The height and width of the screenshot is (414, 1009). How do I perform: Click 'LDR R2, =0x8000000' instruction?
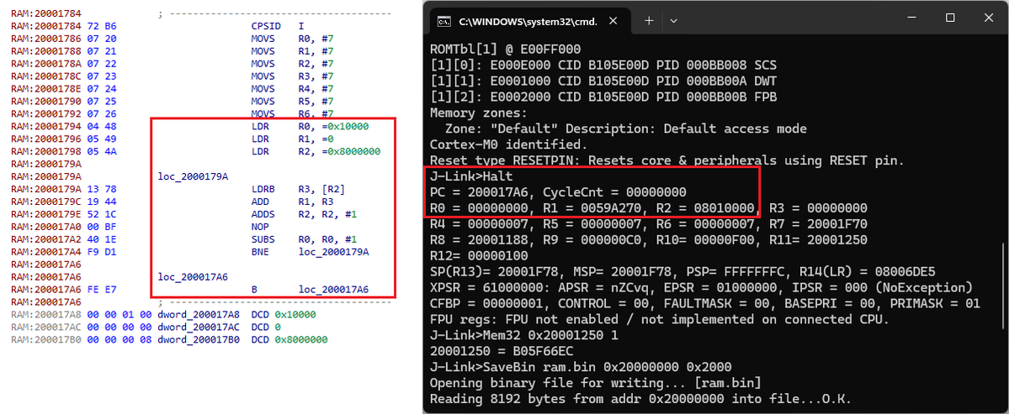(x=315, y=151)
